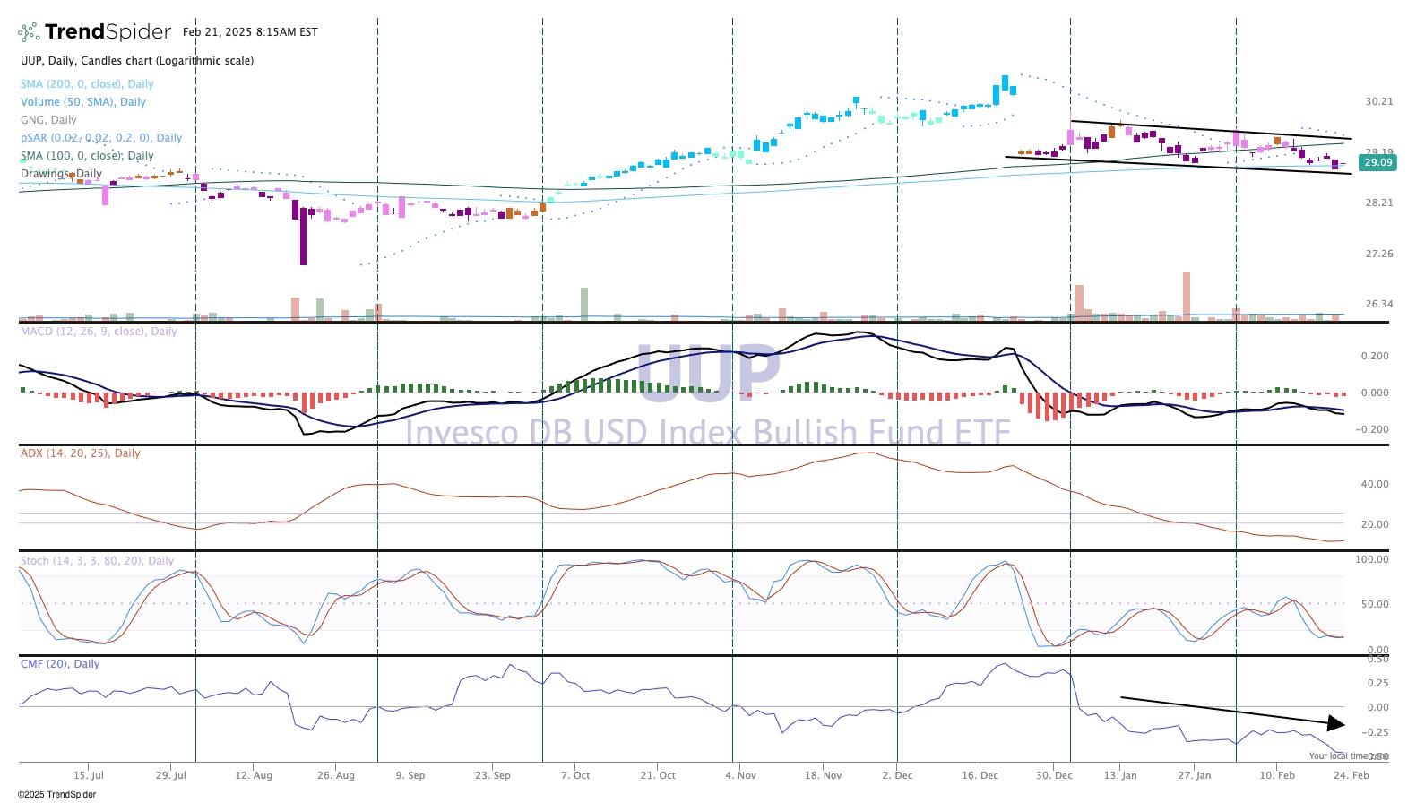Click the 2. Dec date axis label
Viewport: 1416px width, 803px height.
pyautogui.click(x=897, y=775)
